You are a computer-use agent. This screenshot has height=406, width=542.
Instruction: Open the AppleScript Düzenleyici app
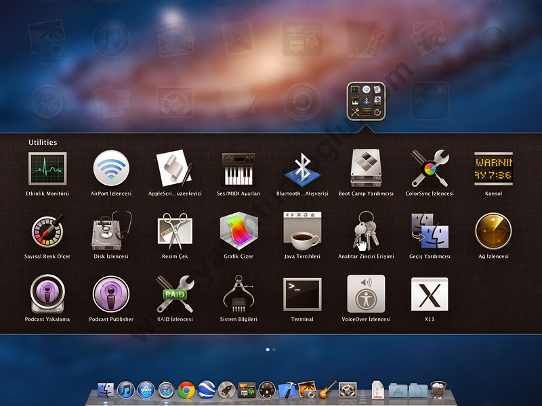point(175,168)
